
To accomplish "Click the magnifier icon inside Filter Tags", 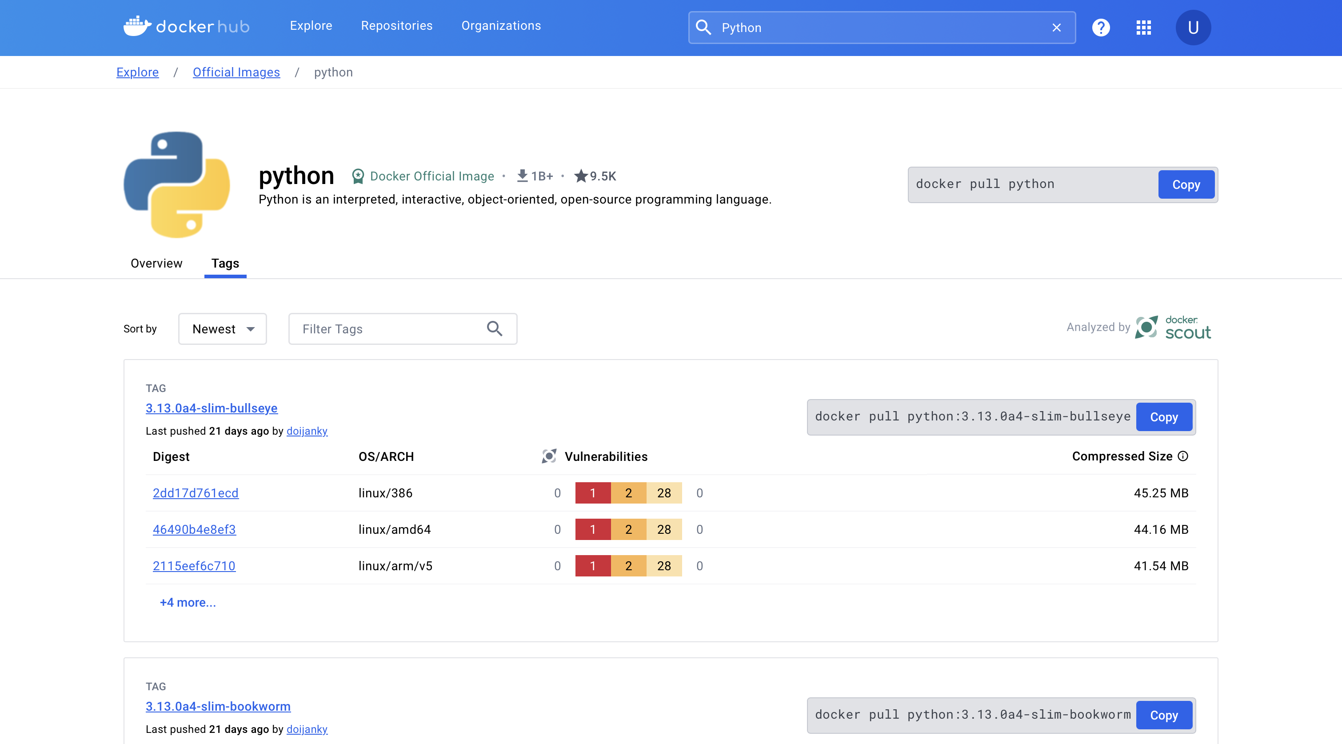I will (495, 329).
